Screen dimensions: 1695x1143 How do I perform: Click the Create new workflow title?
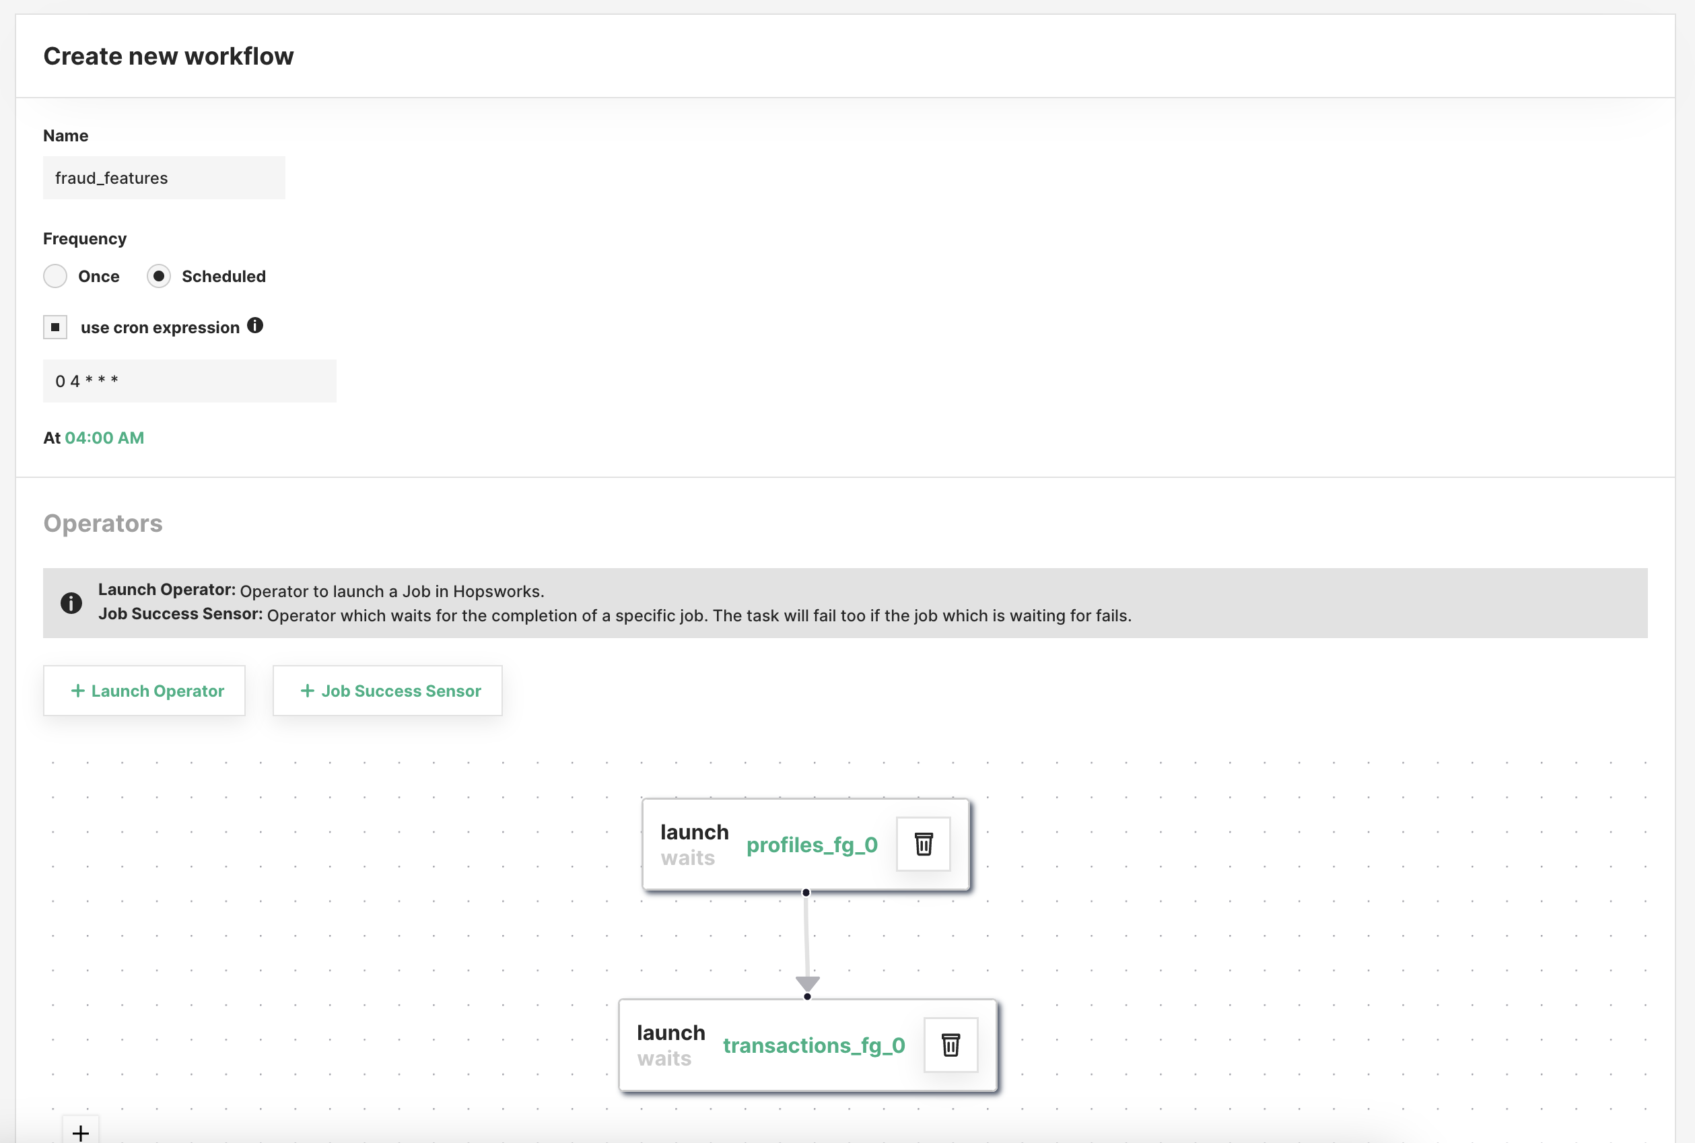click(x=168, y=56)
